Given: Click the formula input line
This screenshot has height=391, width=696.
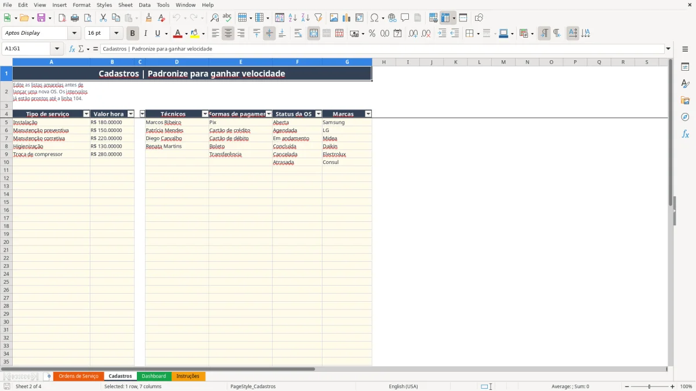Looking at the screenshot, I should pos(382,49).
